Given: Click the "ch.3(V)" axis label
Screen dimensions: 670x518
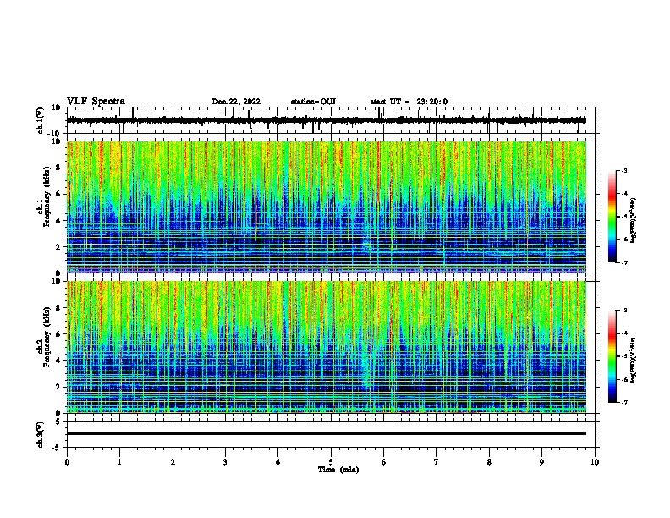Looking at the screenshot, I should (41, 434).
